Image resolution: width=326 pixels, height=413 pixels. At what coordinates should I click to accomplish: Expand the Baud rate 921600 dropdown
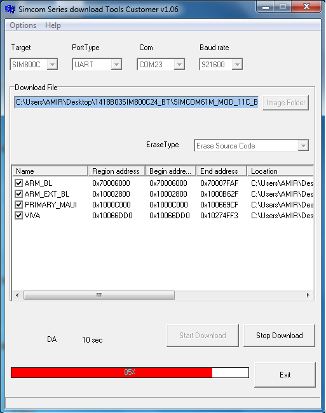237,64
